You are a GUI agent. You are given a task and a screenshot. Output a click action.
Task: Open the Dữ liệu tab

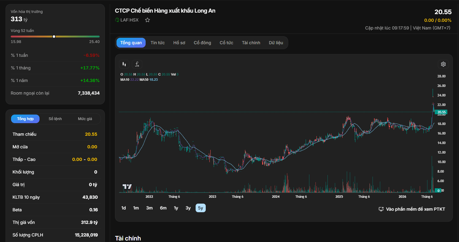click(x=276, y=43)
